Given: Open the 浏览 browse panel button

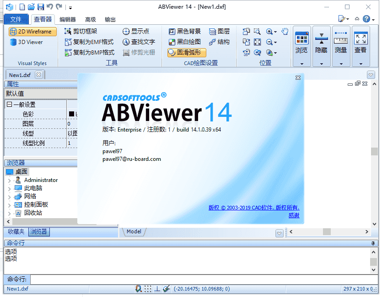Looking at the screenshot, I should click(x=302, y=44).
